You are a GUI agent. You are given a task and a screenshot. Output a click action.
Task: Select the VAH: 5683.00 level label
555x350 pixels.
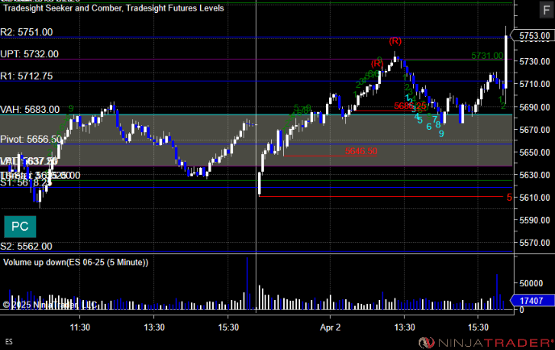[30, 110]
